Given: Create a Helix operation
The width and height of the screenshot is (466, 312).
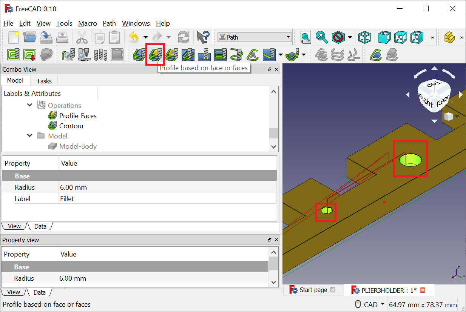Looking at the screenshot, I should point(237,55).
